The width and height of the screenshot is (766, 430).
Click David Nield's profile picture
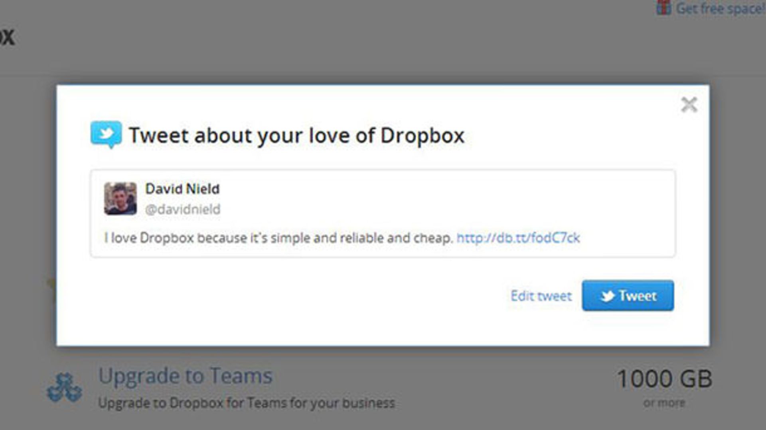120,198
